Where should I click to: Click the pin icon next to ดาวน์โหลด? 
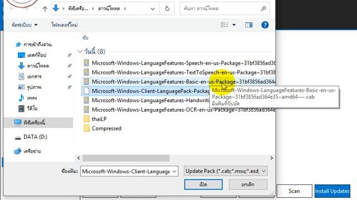coord(69,66)
